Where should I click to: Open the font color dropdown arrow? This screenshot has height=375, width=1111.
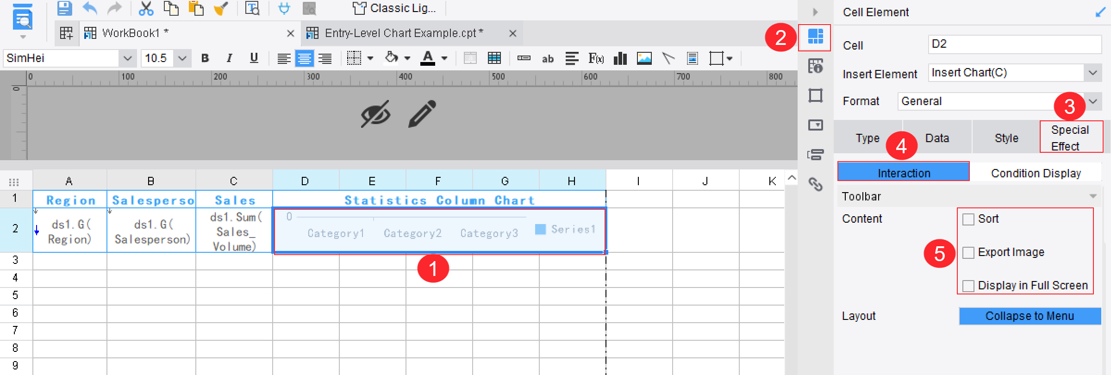(444, 58)
